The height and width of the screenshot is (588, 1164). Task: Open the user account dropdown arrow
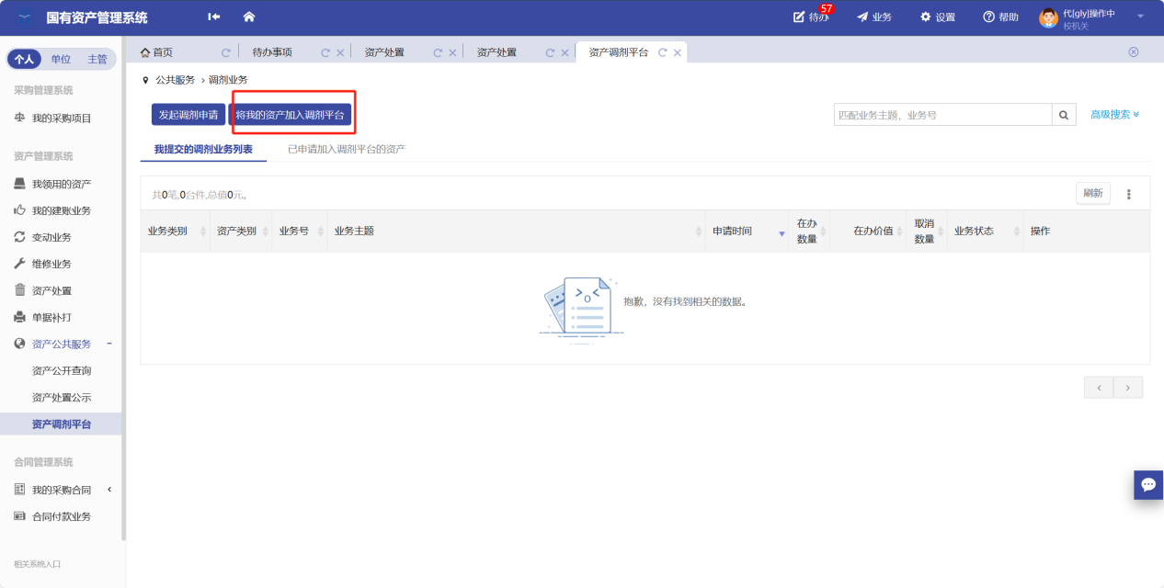pos(1140,16)
